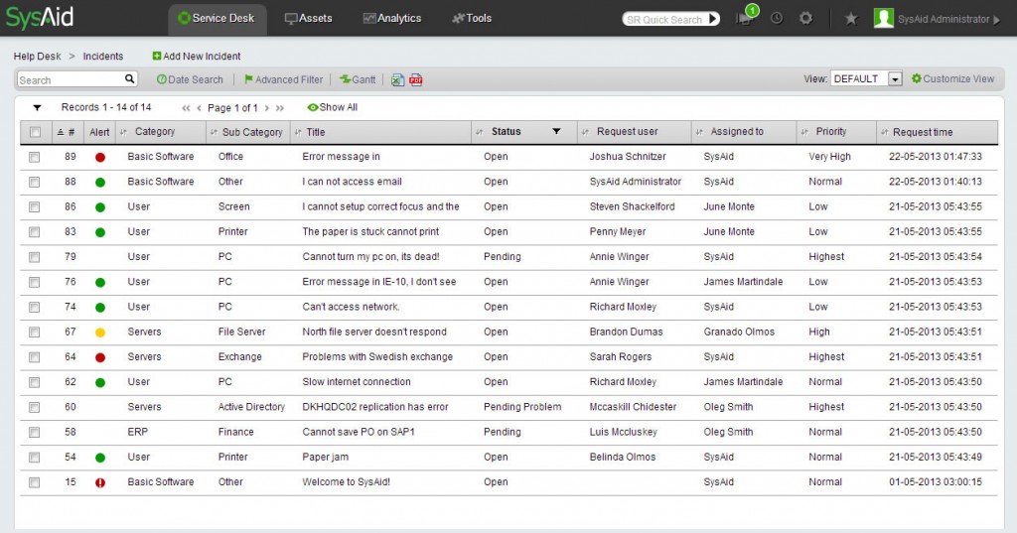Open the settings gear icon in header
Viewport: 1017px width, 533px height.
pos(805,18)
